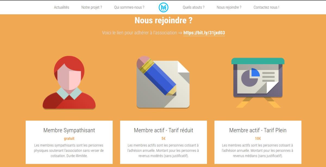
Task: Click the Tarif Plein description text
Action: click(258, 151)
